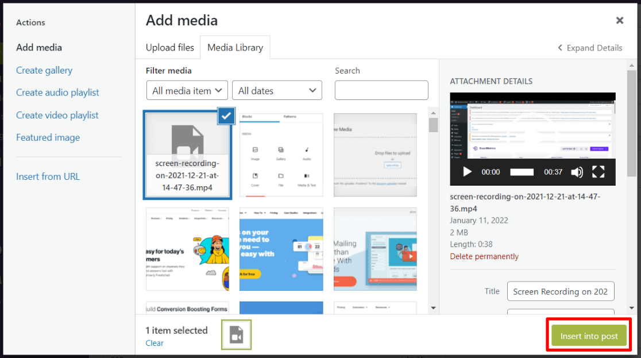Play the video in the attachment preview
The width and height of the screenshot is (641, 358).
[x=467, y=172]
